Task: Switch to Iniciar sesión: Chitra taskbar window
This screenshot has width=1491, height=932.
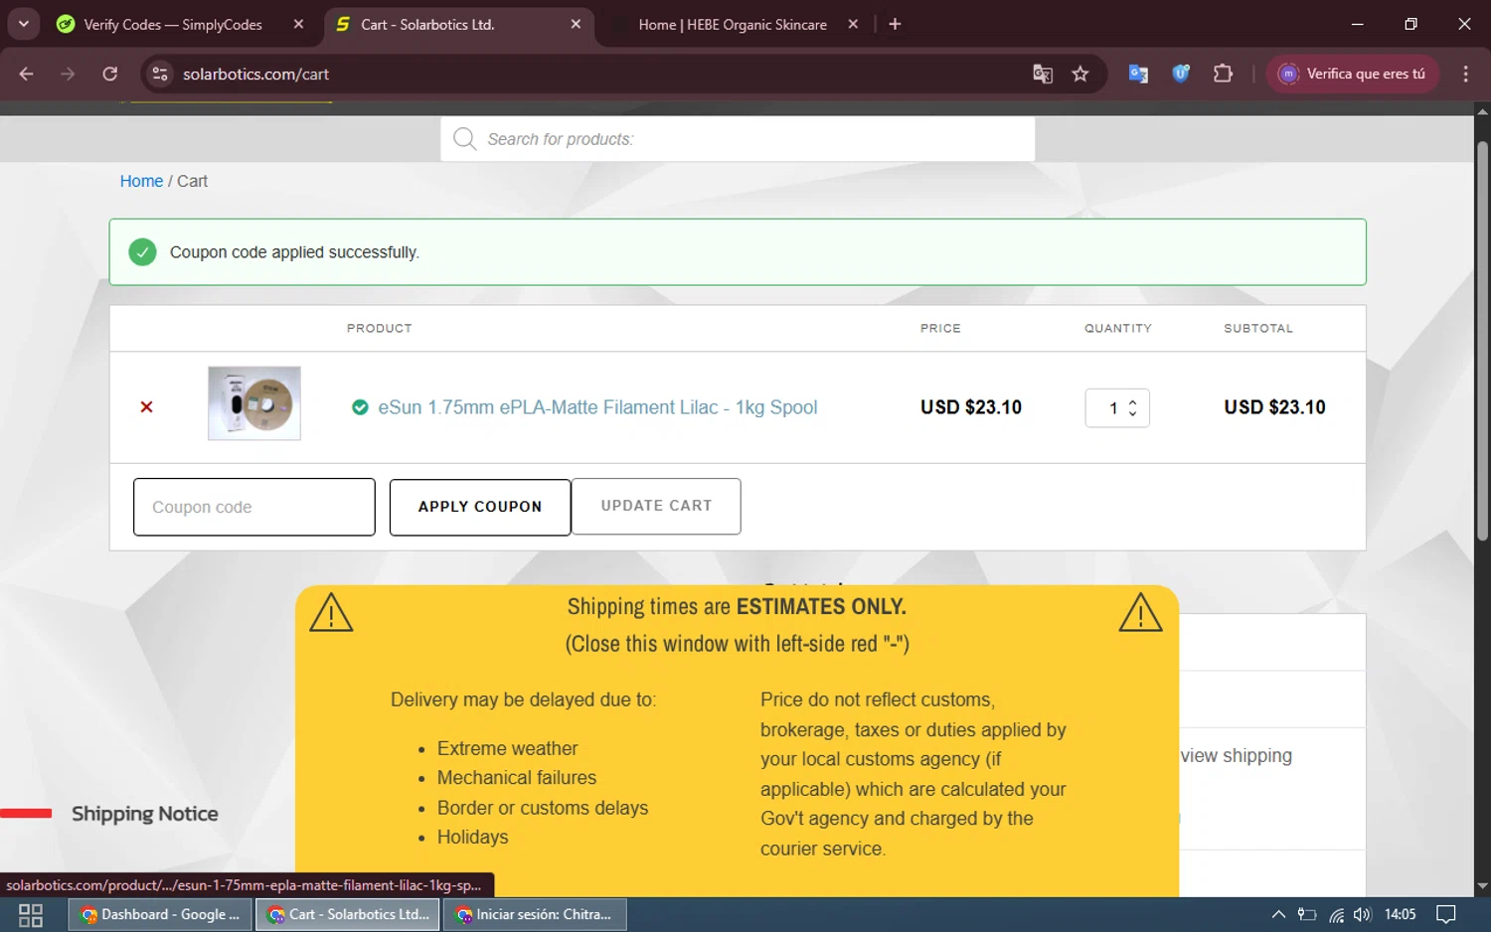Action: tap(535, 915)
